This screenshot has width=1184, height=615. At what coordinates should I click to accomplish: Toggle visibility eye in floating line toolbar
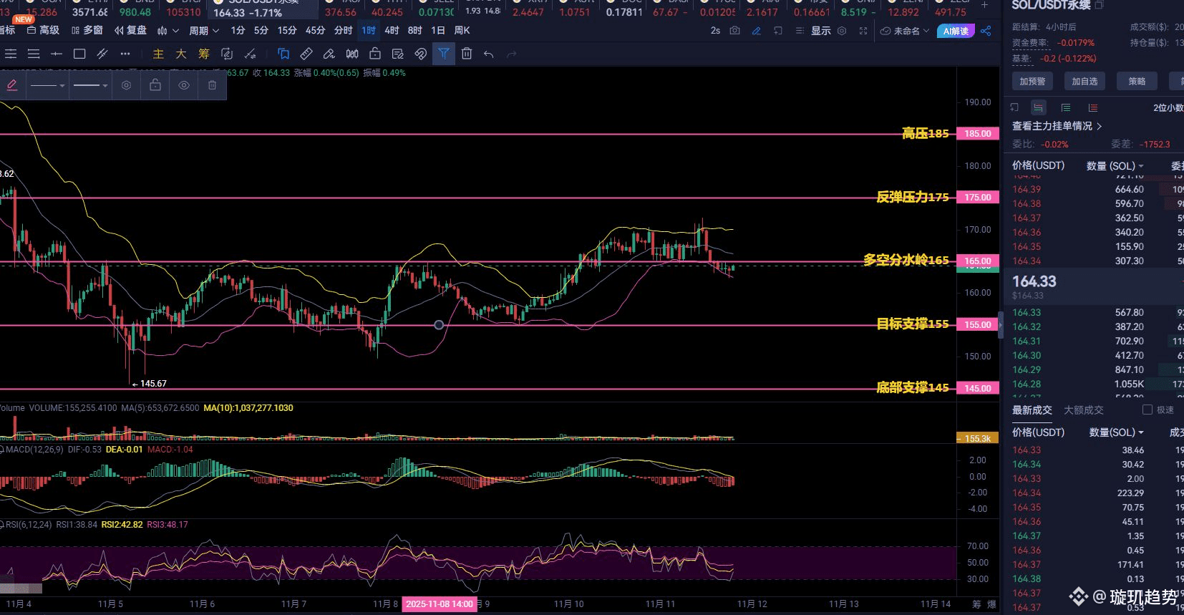pyautogui.click(x=184, y=85)
